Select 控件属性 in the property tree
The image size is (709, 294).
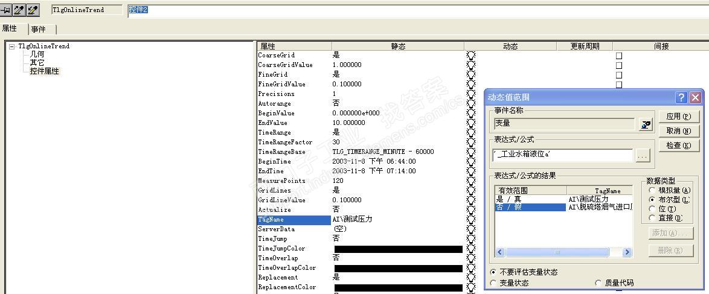click(x=44, y=71)
